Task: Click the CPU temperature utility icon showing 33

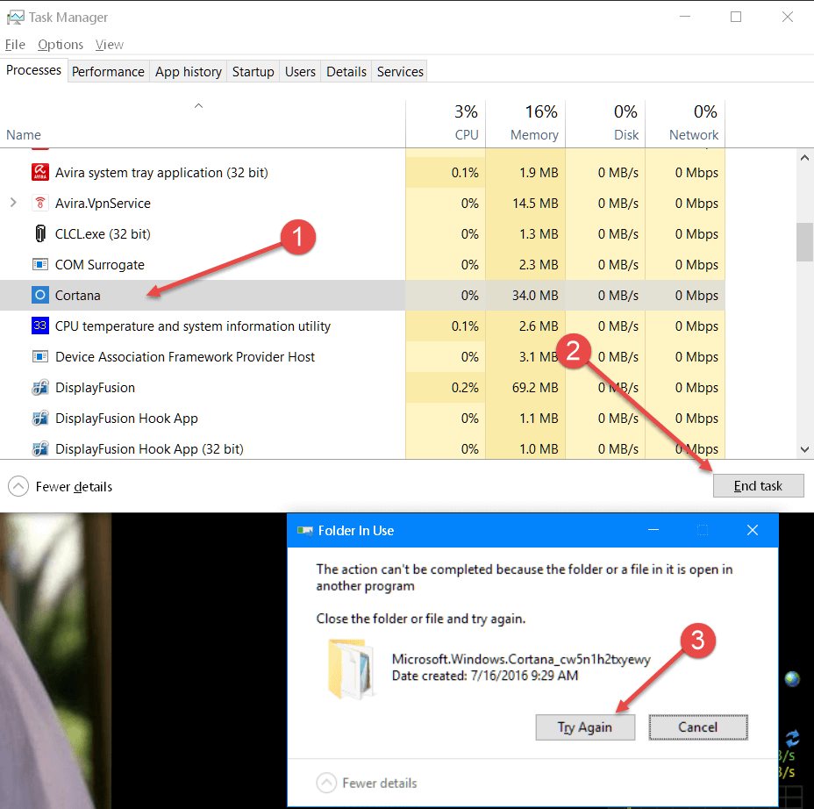Action: click(40, 326)
